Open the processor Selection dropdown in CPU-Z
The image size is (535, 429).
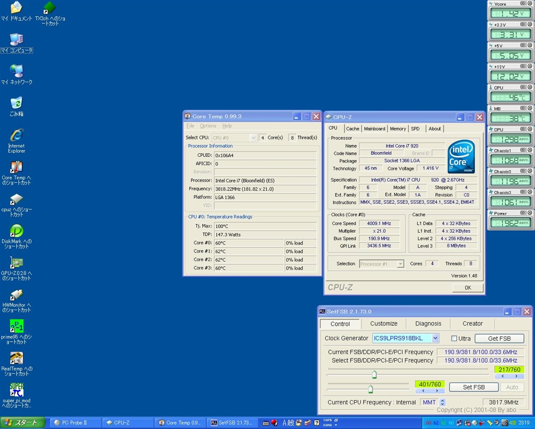pyautogui.click(x=400, y=264)
